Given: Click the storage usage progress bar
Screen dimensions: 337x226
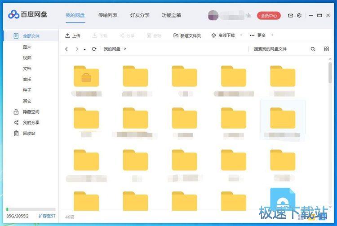Looking at the screenshot, I should pyautogui.click(x=31, y=209).
